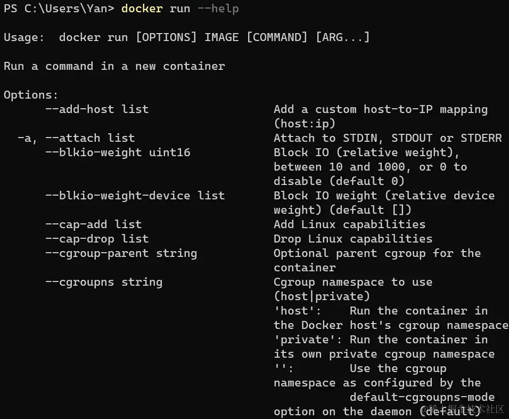Click the '--blkio-weight-device list' option

135,196
